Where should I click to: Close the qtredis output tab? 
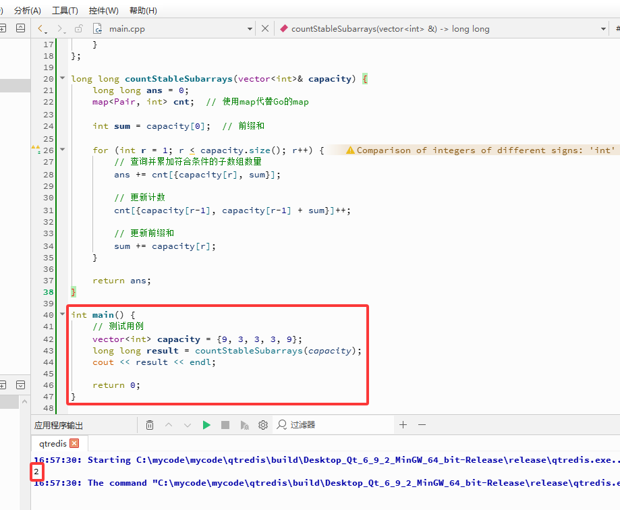[x=74, y=443]
